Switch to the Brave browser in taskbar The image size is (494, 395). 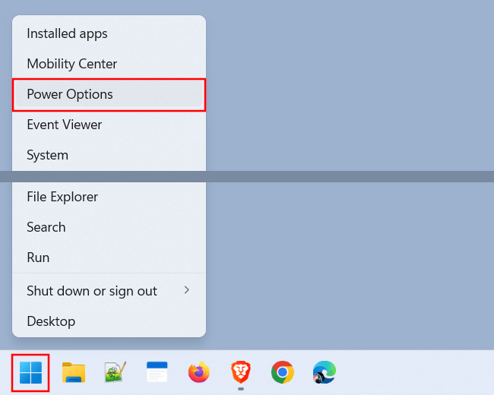tap(241, 372)
